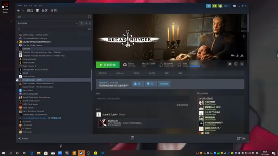
Task: Click the library home (主页) button
Action: coord(19,17)
